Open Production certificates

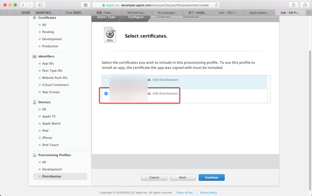[50, 46]
